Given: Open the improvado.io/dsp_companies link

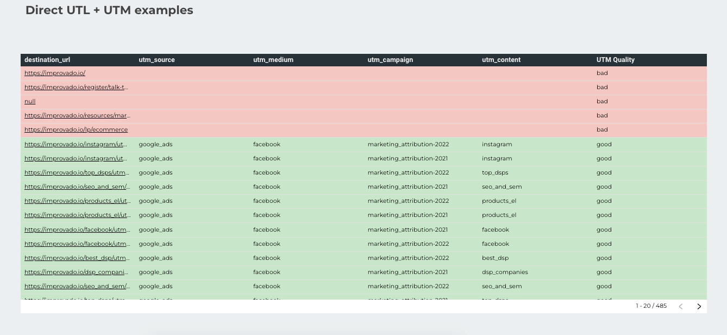Looking at the screenshot, I should [76, 271].
